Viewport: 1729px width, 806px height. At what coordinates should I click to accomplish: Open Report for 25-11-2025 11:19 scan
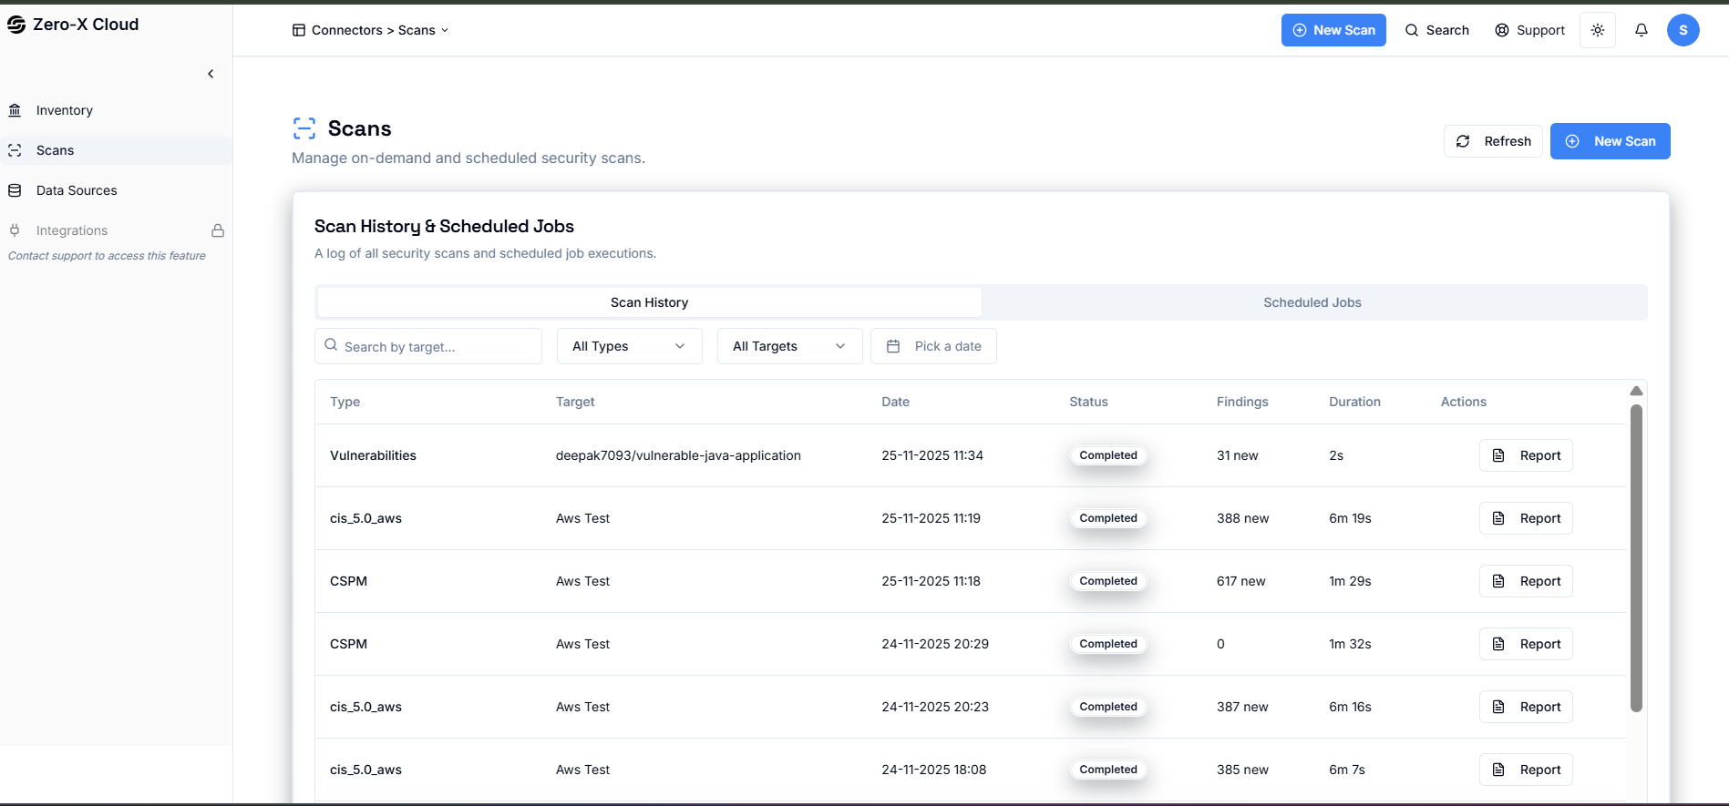[x=1526, y=518]
